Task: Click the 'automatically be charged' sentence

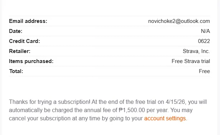Action: (x=41, y=110)
